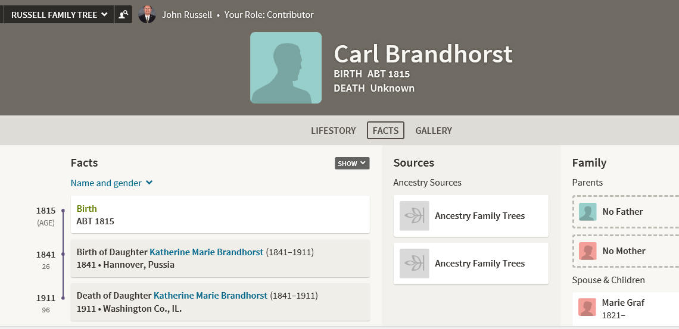The width and height of the screenshot is (679, 329).
Task: Open Katherine Marie Brandhorst link in birth fact
Action: coord(207,252)
